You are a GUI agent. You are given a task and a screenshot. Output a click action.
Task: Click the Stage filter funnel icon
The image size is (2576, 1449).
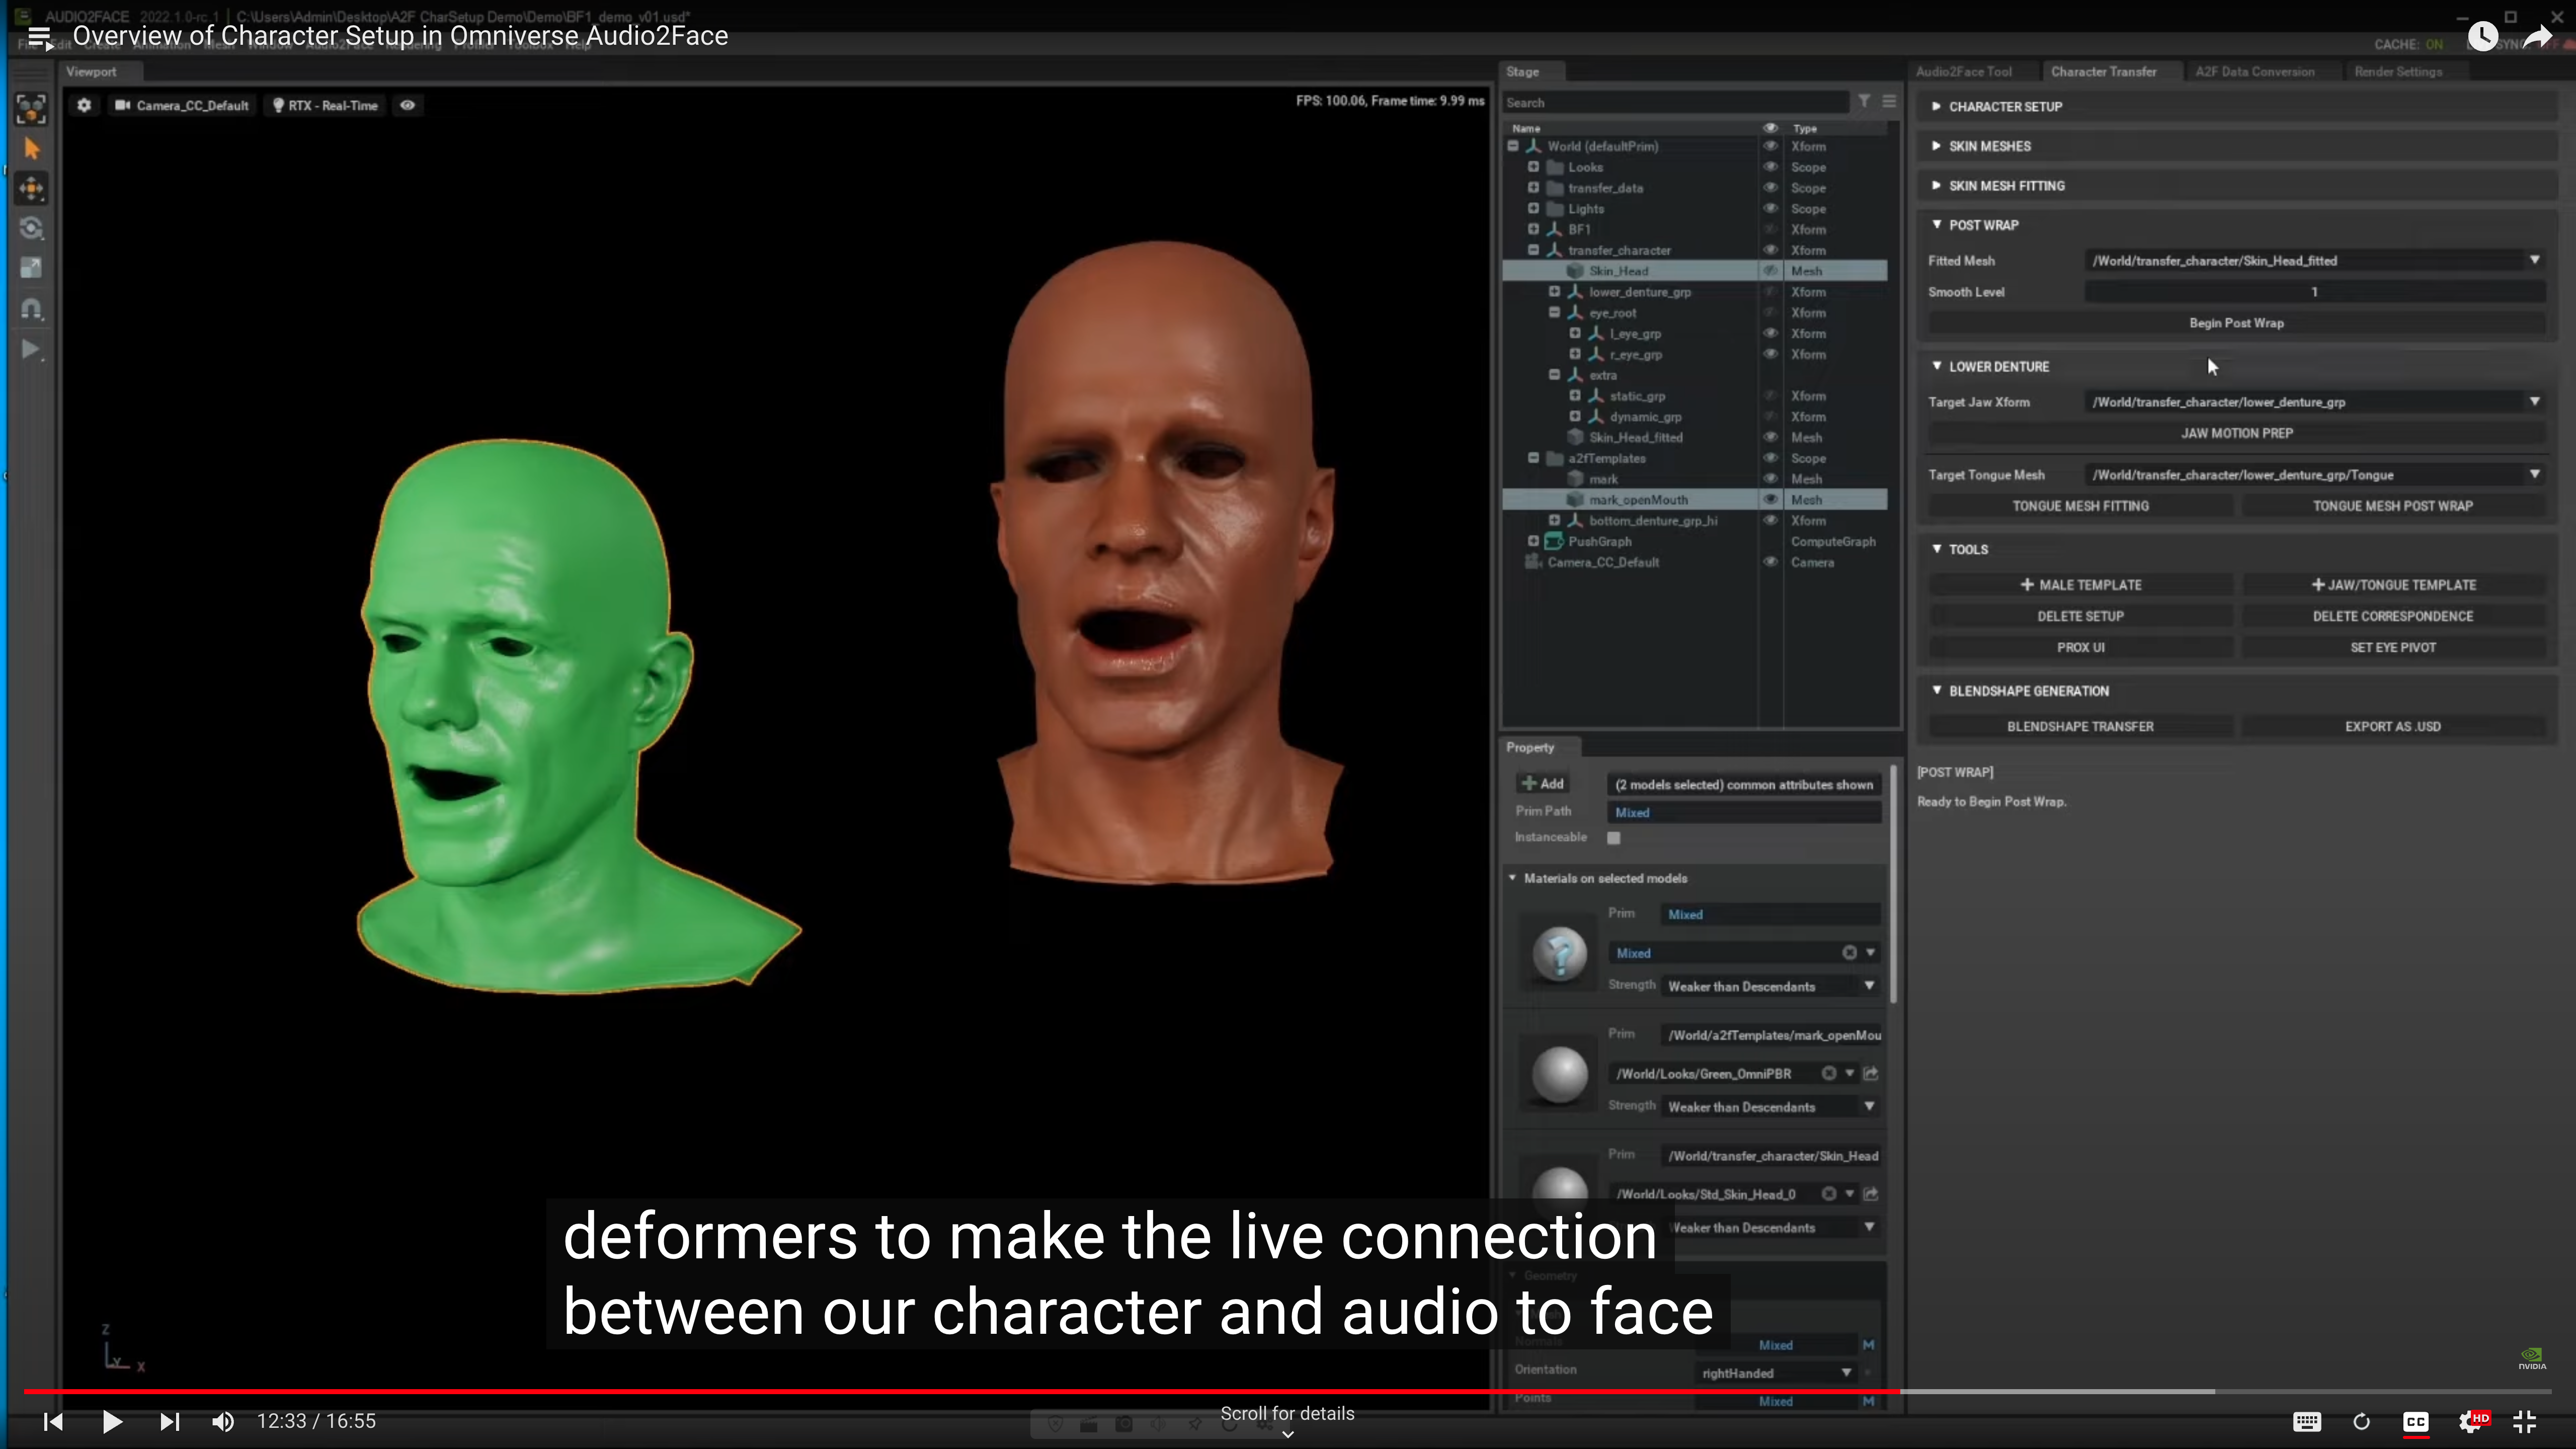point(1864,101)
